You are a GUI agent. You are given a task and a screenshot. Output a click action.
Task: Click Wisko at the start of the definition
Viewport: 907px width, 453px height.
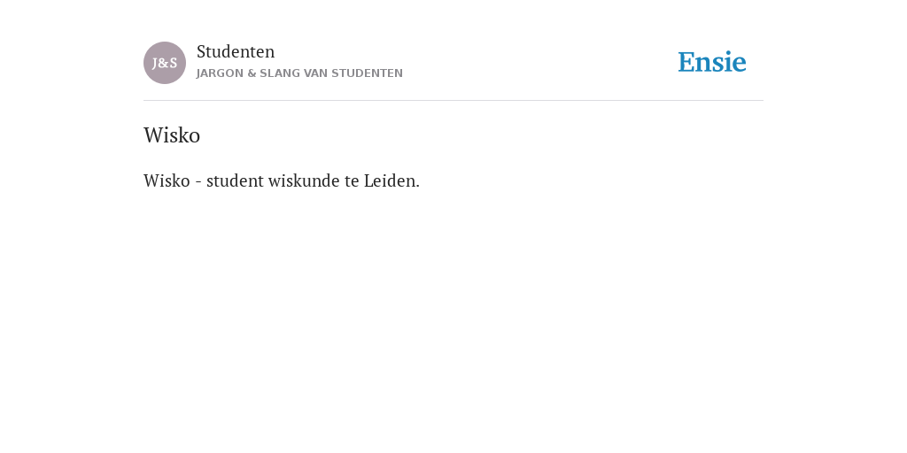pos(167,180)
